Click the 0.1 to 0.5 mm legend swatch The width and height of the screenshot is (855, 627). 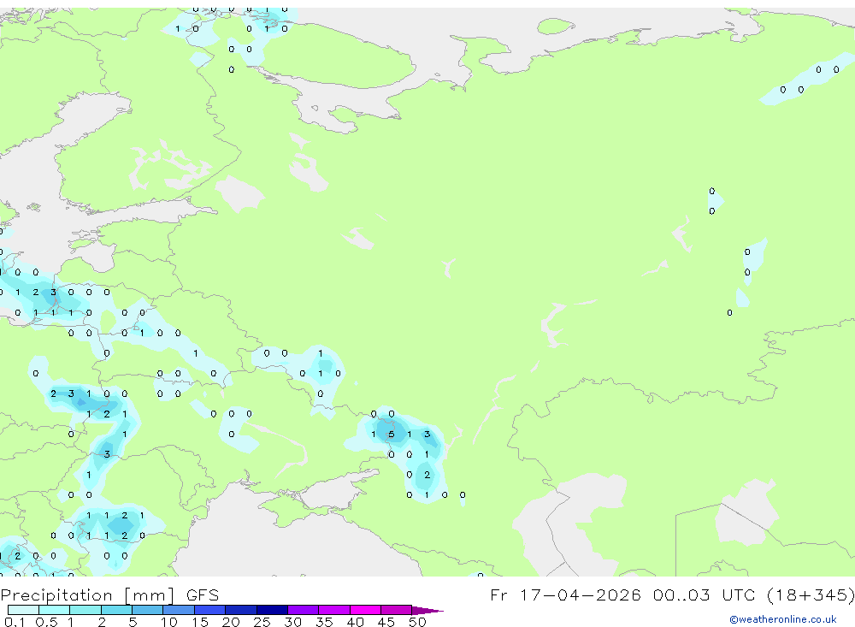[23, 610]
